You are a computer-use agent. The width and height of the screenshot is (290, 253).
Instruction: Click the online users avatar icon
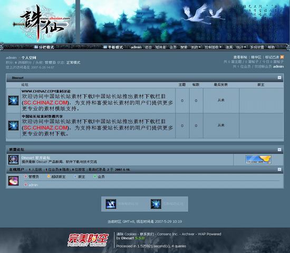pos(13,181)
